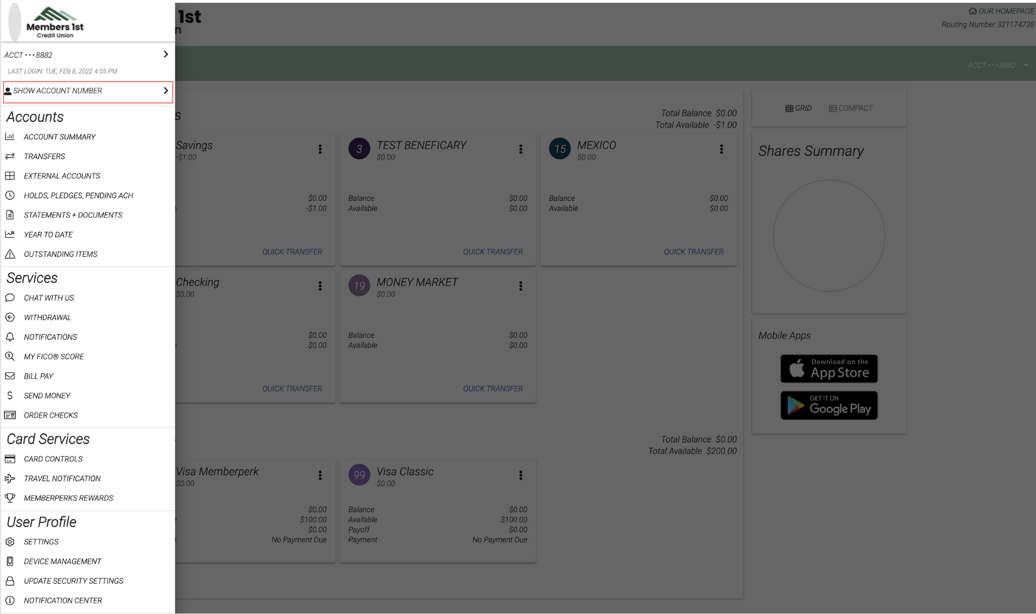Click the Members 1st Credit Union logo

tap(55, 23)
